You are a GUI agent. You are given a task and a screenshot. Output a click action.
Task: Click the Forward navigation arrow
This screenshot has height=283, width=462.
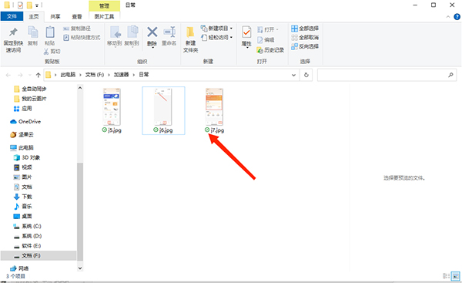(20, 75)
